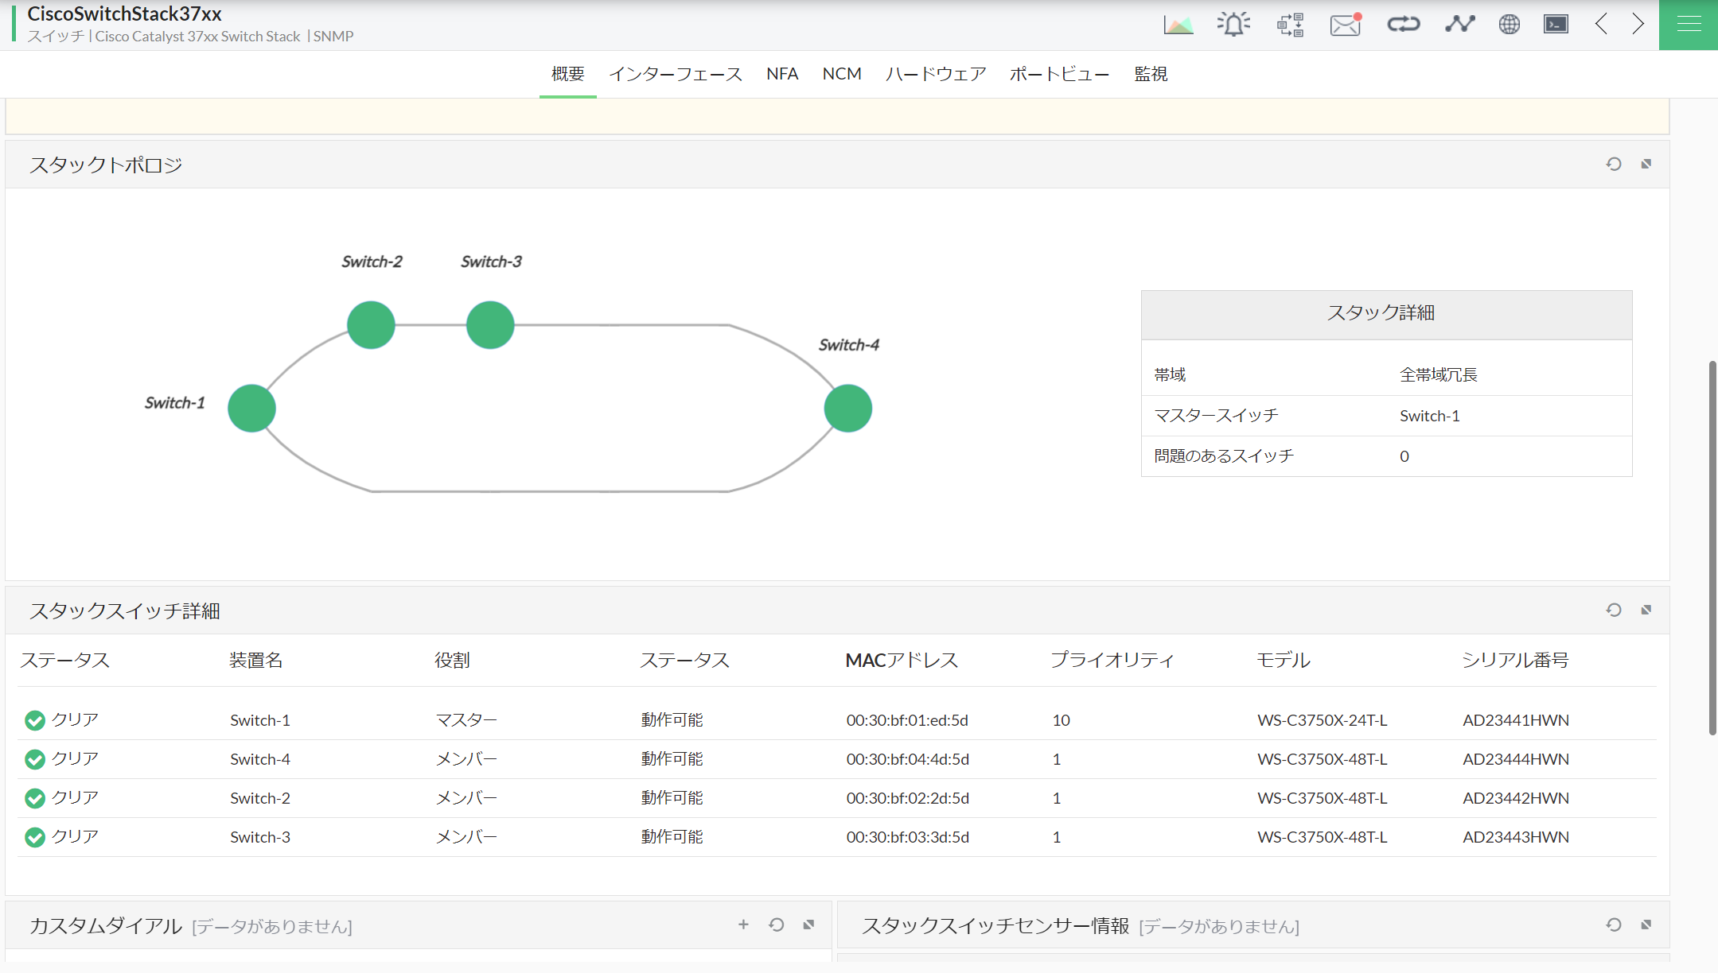Go to previous device arrow
The height and width of the screenshot is (973, 1718).
point(1601,25)
